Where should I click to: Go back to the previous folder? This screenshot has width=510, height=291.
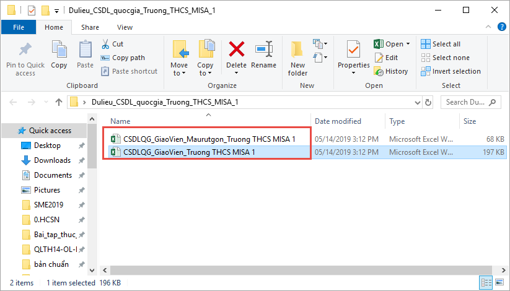click(13, 102)
